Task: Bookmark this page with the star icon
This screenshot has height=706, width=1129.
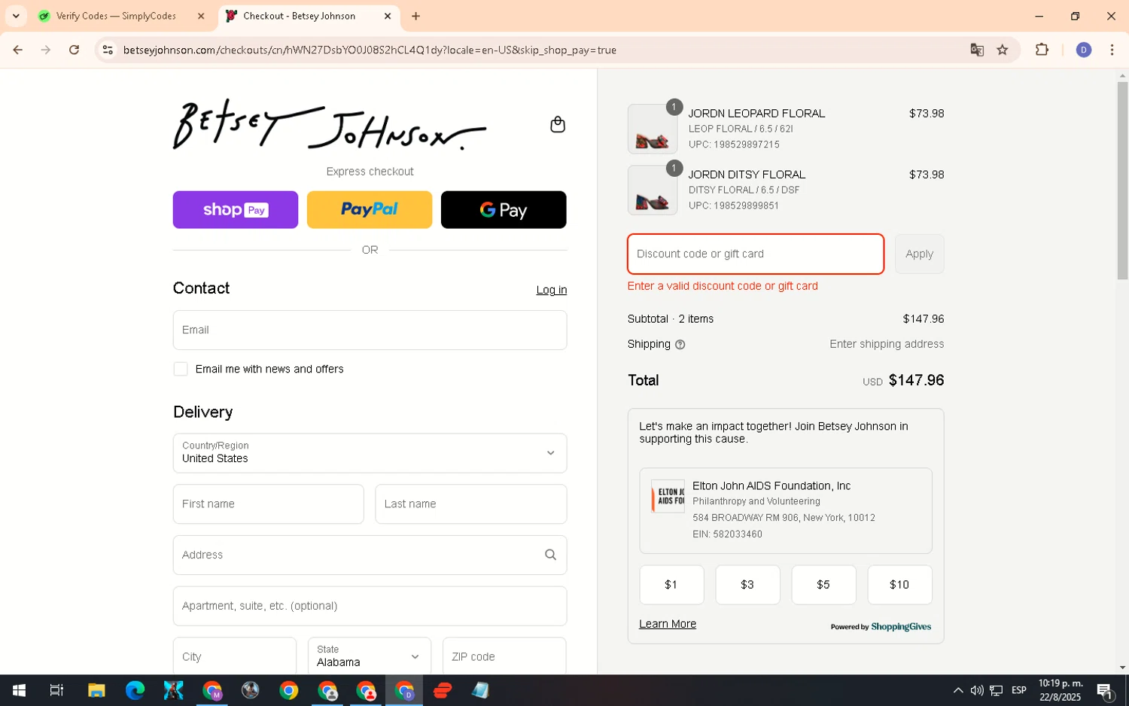Action: coord(1002,50)
